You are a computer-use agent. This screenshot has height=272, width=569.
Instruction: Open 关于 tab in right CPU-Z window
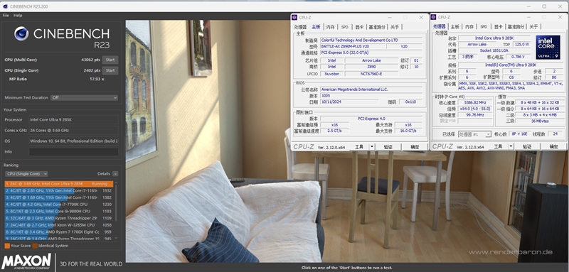click(x=533, y=27)
